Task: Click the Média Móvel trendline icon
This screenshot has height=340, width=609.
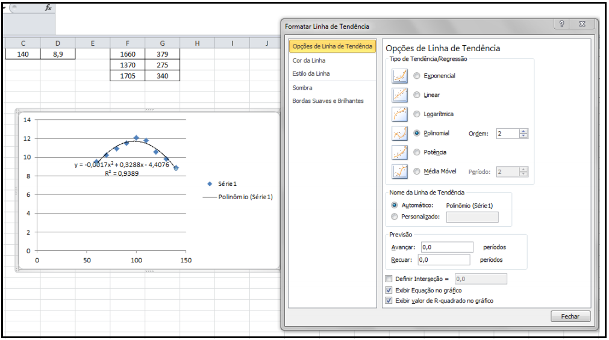Action: [399, 172]
